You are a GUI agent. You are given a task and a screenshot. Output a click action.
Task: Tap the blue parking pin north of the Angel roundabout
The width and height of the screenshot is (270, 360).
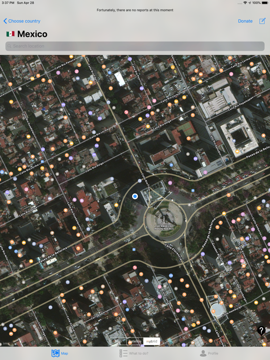pyautogui.click(x=171, y=165)
